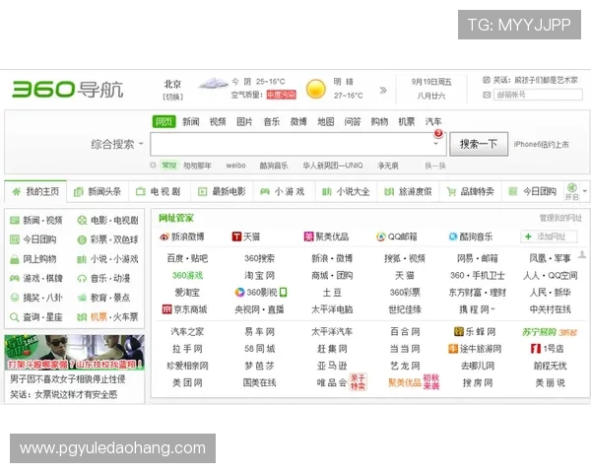The height and width of the screenshot is (473, 591).
Task: Open 聚美优品 pink icon shortcut
Action: 326,236
